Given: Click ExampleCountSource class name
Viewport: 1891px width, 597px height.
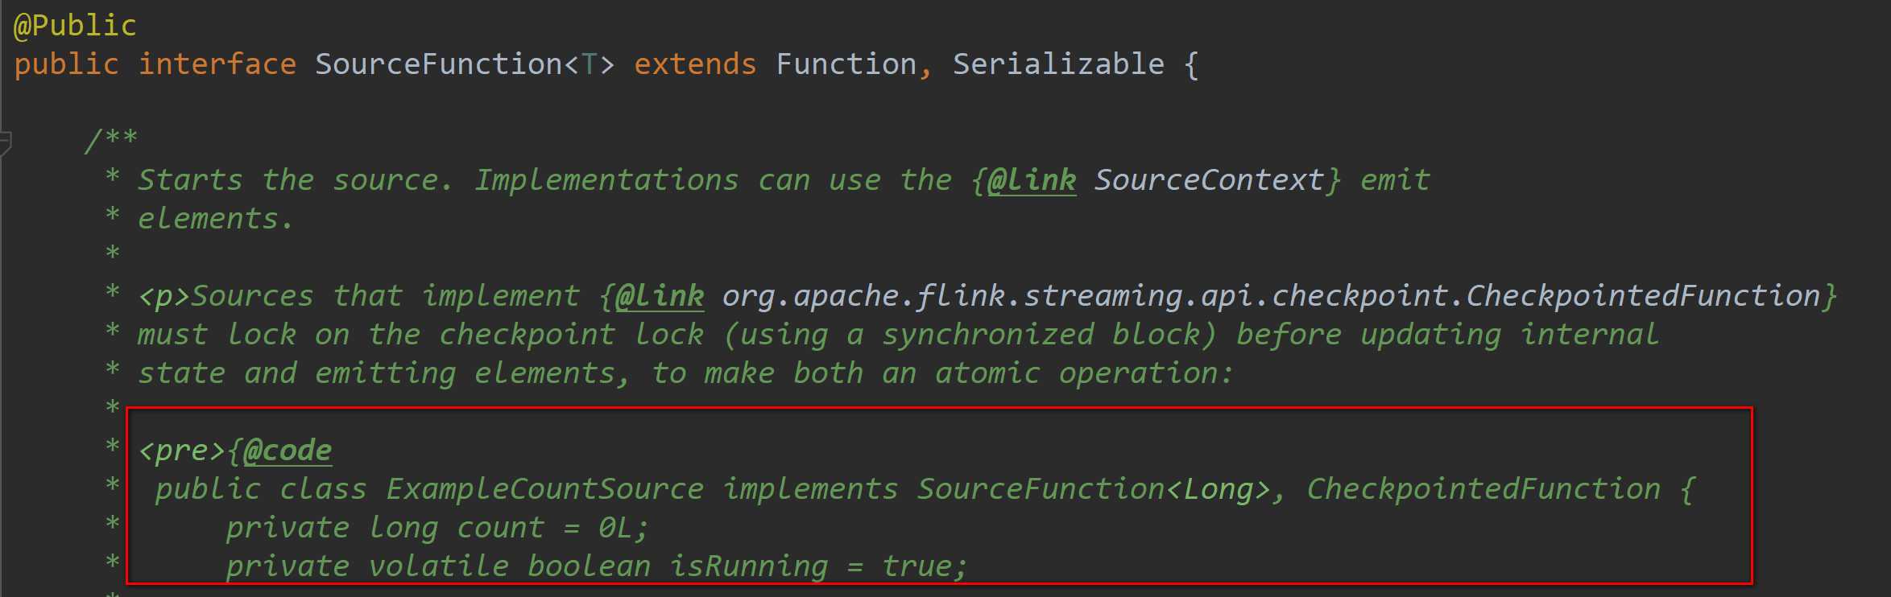Looking at the screenshot, I should [x=545, y=489].
